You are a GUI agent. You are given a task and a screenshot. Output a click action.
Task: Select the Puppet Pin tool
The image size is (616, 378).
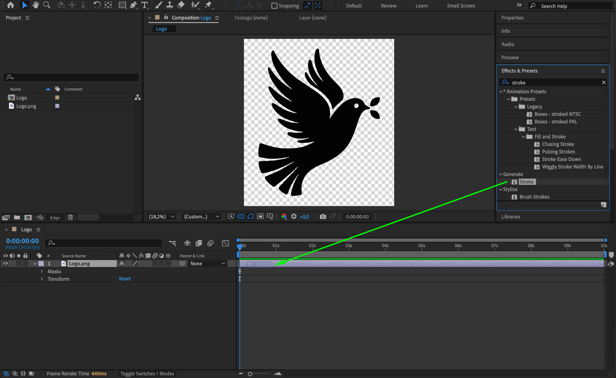208,5
